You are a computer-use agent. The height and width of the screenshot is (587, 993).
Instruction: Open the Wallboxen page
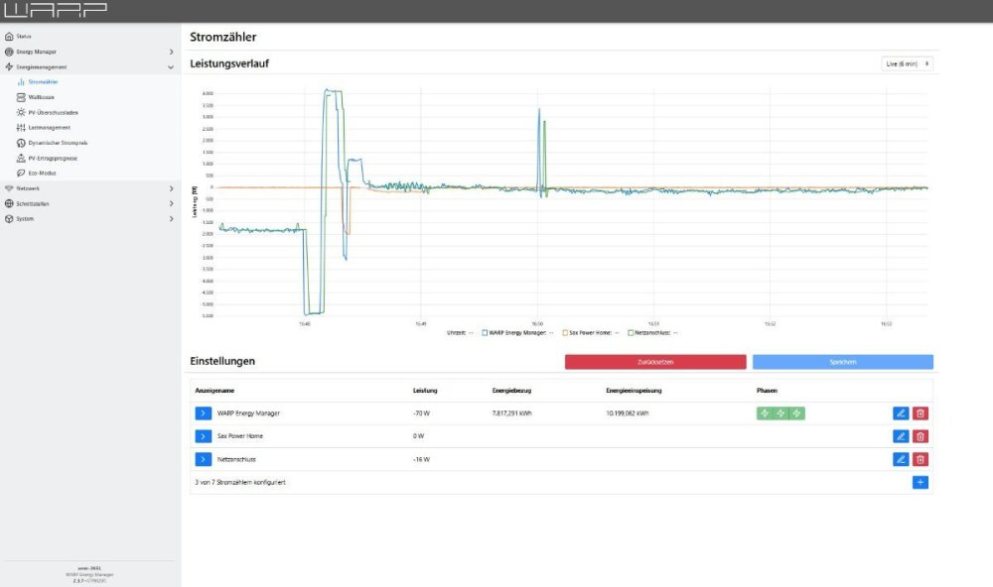pos(41,97)
